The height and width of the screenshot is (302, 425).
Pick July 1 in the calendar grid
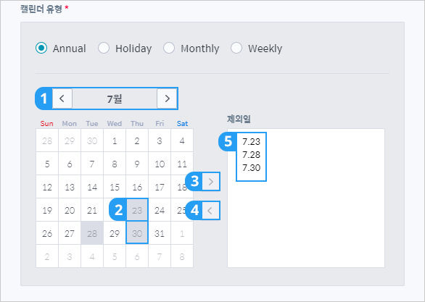point(115,140)
